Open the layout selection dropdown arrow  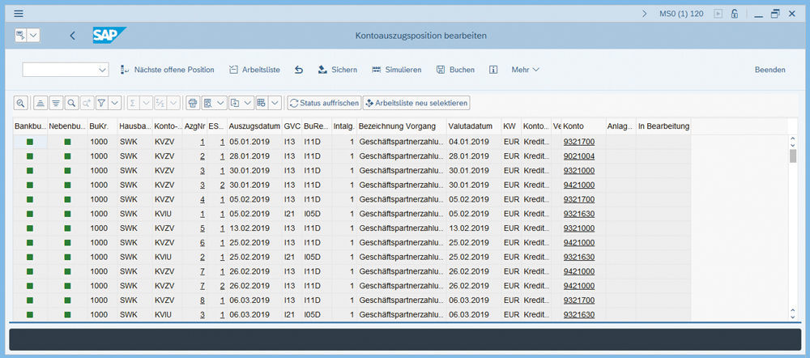pyautogui.click(x=275, y=104)
